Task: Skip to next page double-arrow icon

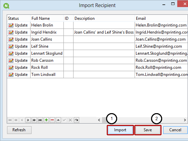Action: [x=34, y=120]
